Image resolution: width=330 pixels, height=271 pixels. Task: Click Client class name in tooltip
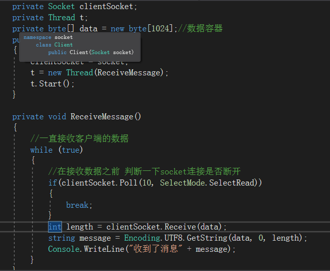click(64, 45)
